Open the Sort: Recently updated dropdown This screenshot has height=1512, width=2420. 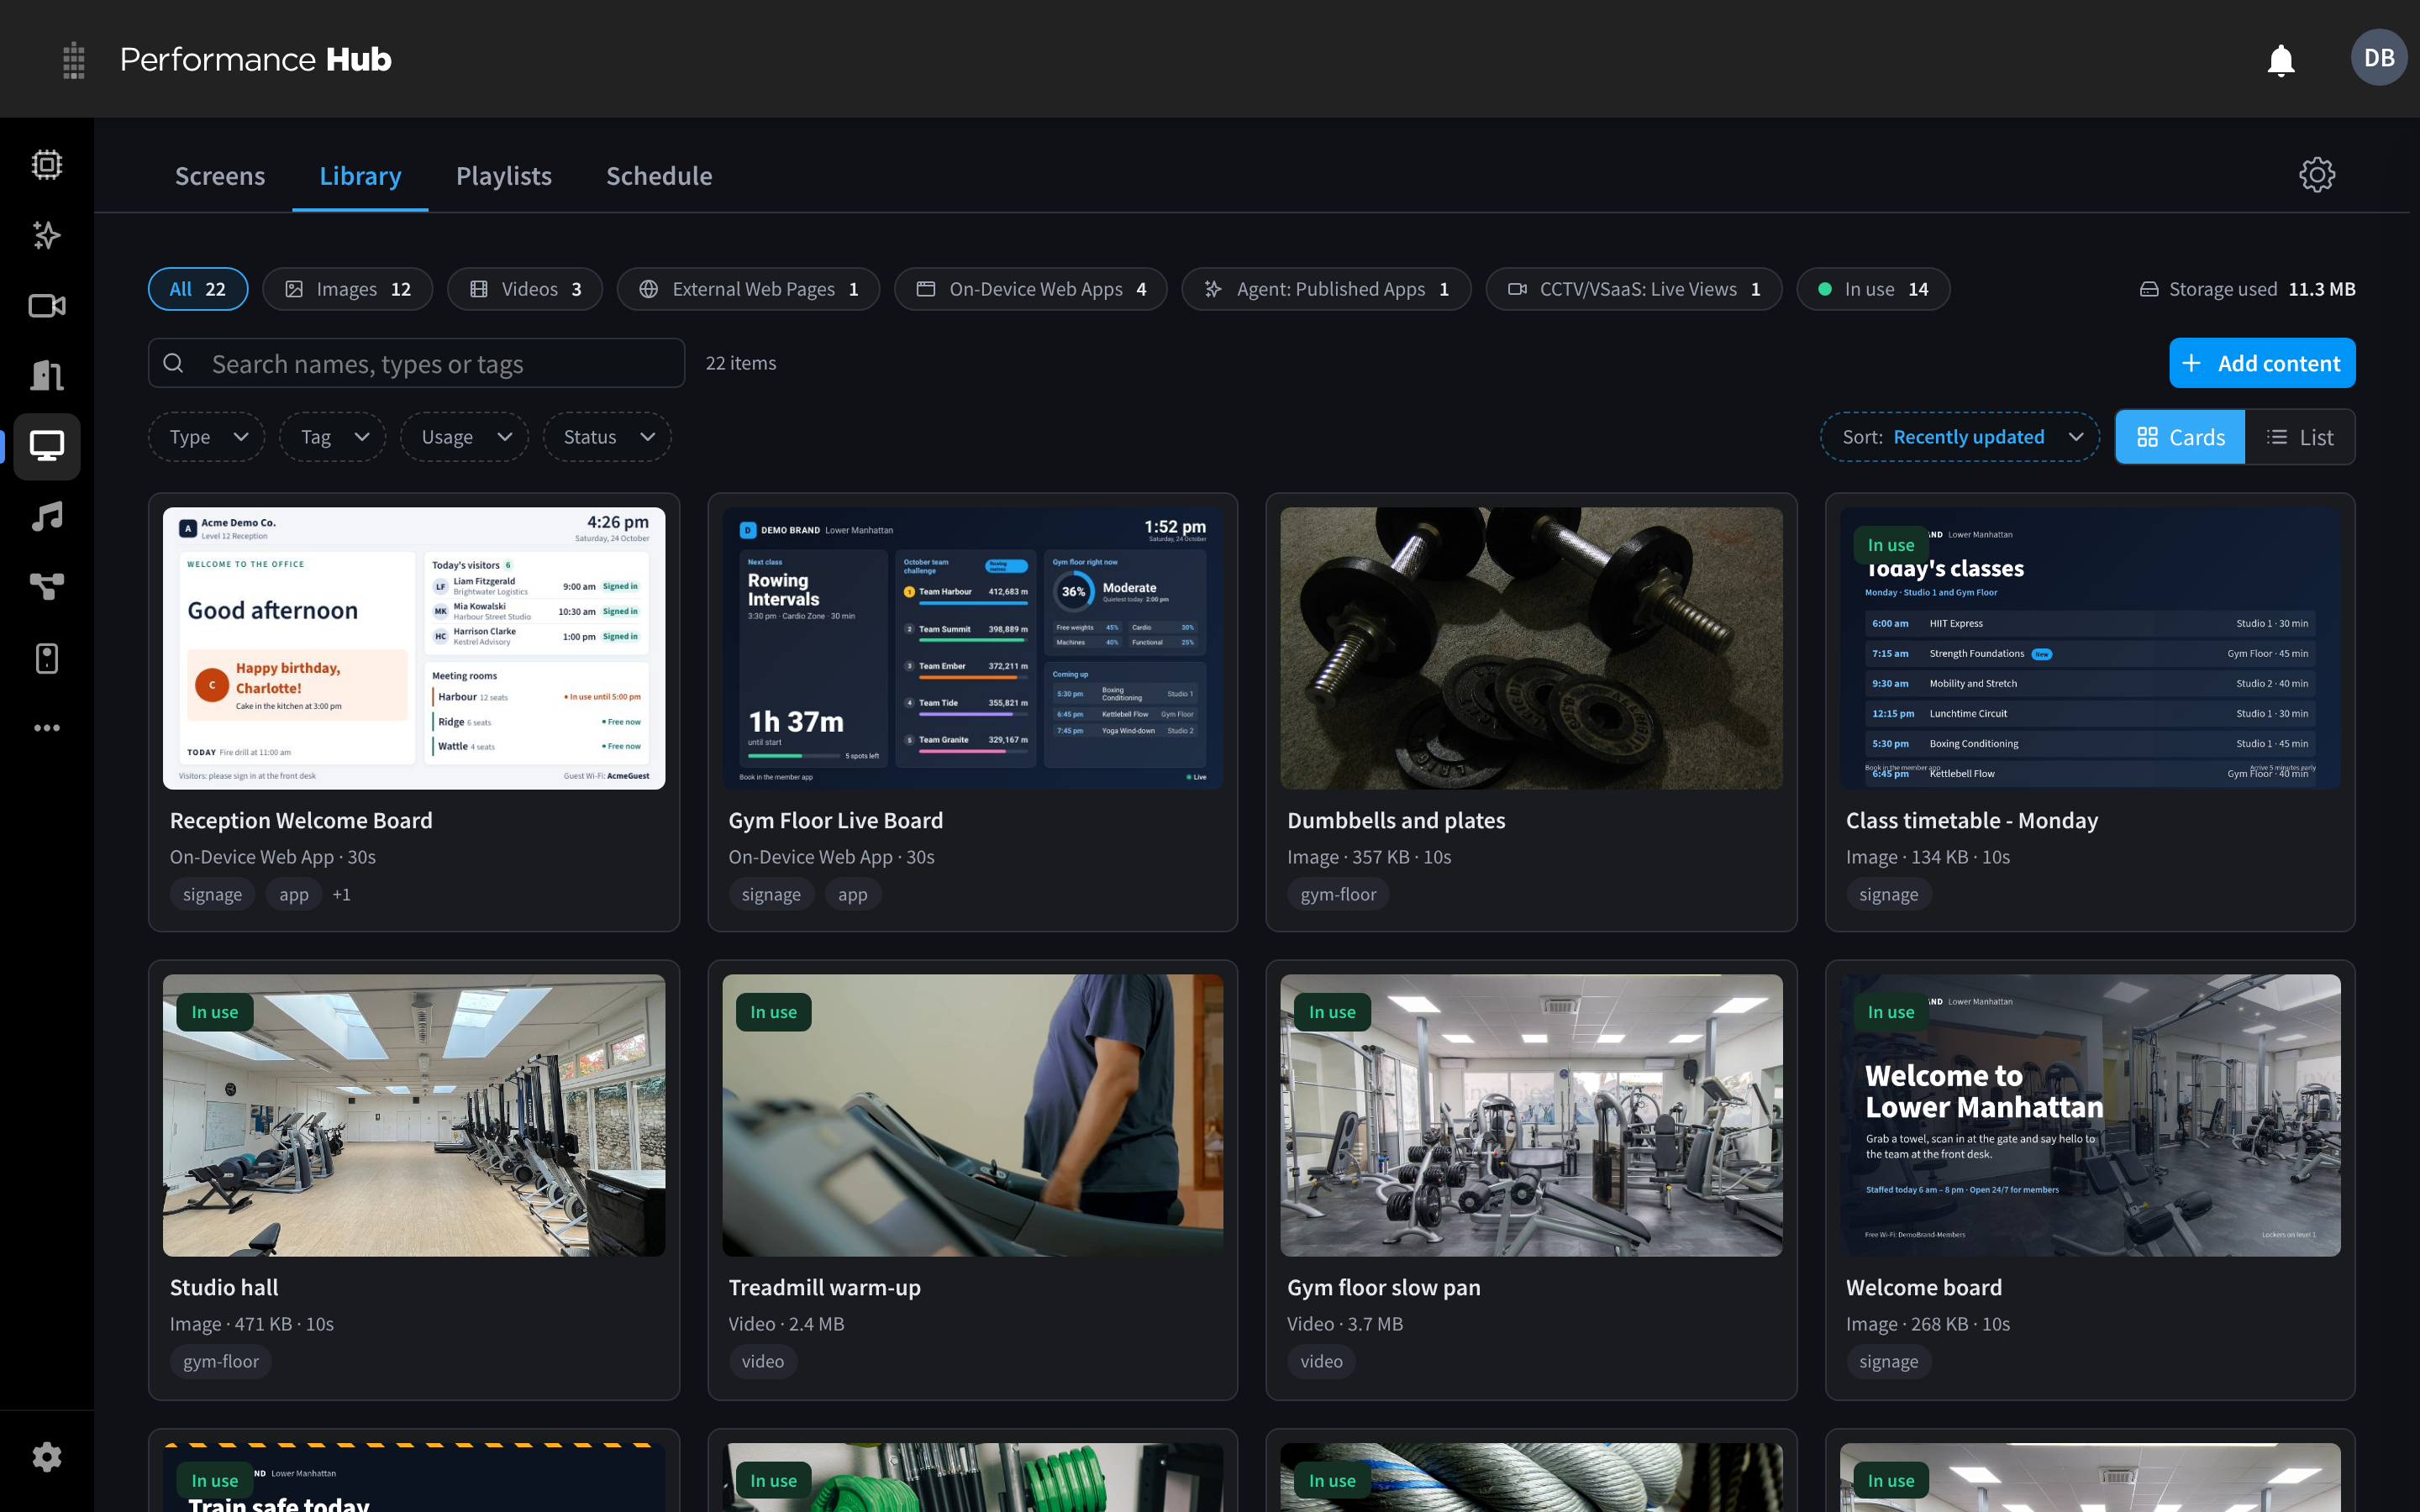pyautogui.click(x=1960, y=437)
